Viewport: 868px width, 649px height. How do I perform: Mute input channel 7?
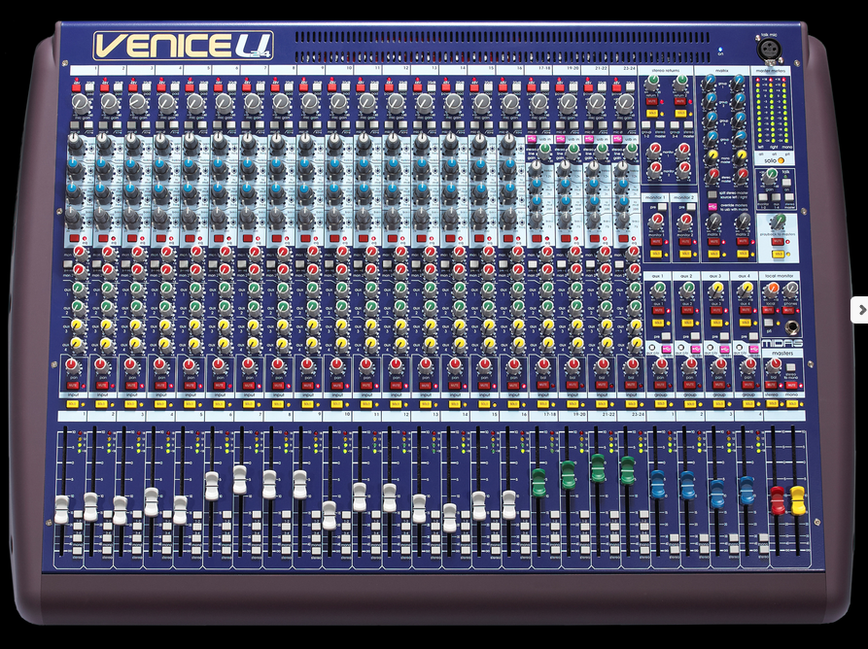click(249, 385)
